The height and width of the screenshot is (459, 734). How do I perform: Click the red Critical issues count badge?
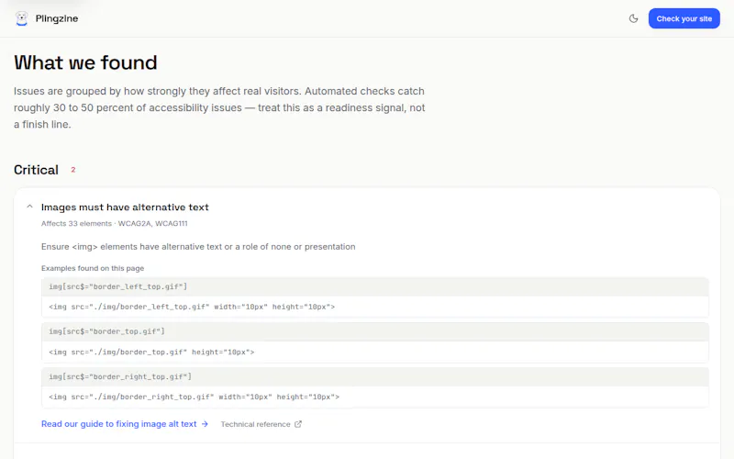pyautogui.click(x=73, y=170)
